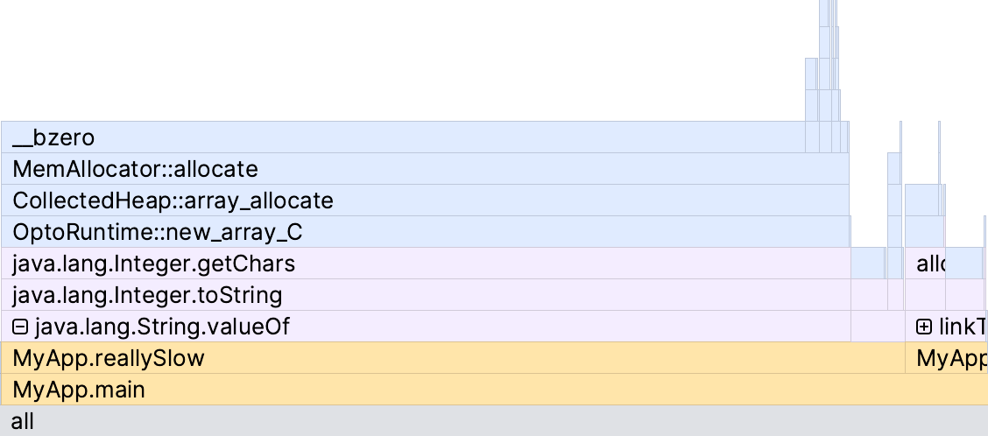Select the __bzero frame
Image resolution: width=988 pixels, height=436 pixels.
pyautogui.click(x=403, y=137)
